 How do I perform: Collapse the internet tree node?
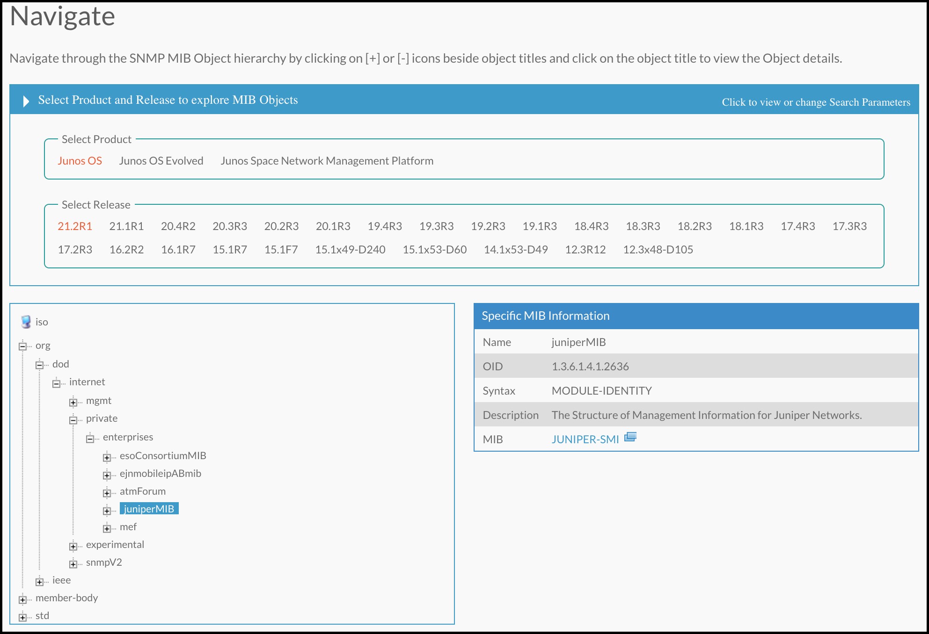tap(56, 383)
